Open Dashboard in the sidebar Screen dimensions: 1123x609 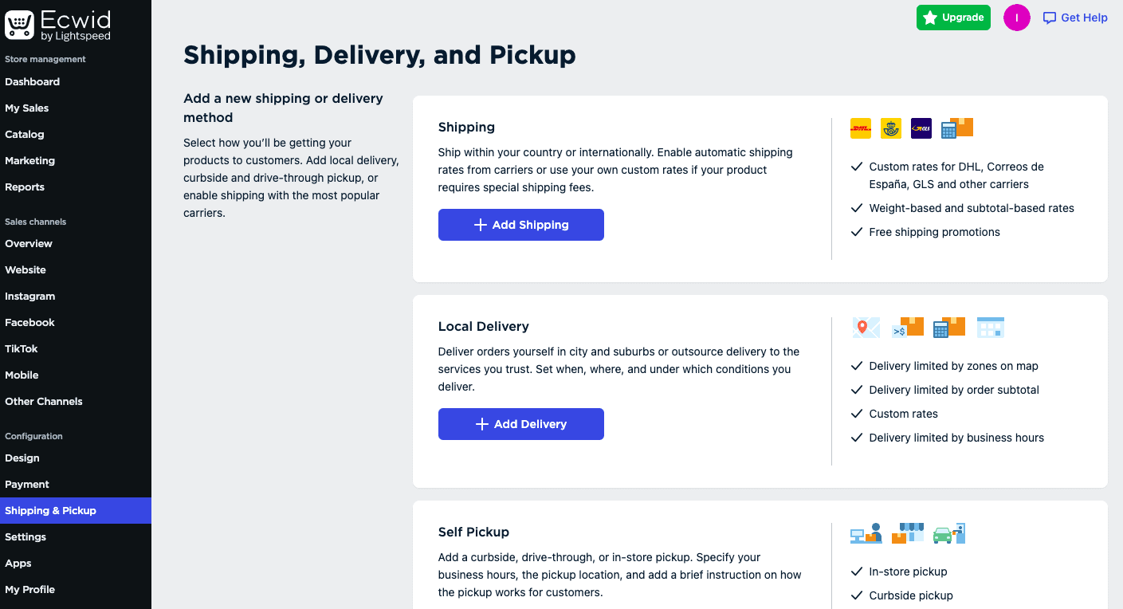point(33,81)
